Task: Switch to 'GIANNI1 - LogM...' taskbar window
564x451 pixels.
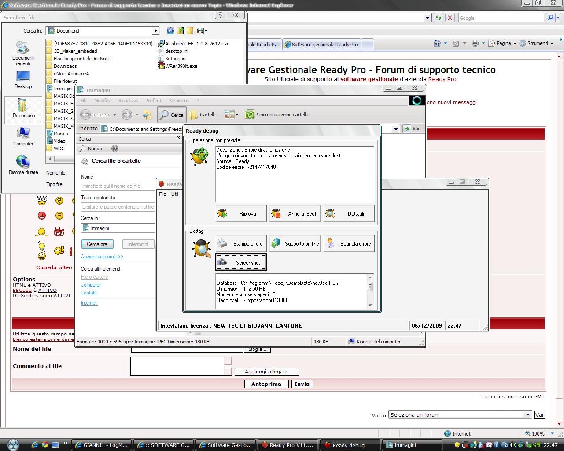Action: (101, 445)
